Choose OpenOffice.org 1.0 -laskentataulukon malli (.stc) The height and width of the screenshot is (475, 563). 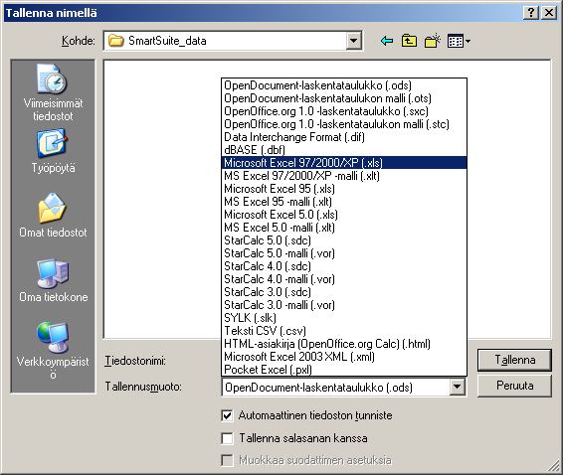point(344,124)
